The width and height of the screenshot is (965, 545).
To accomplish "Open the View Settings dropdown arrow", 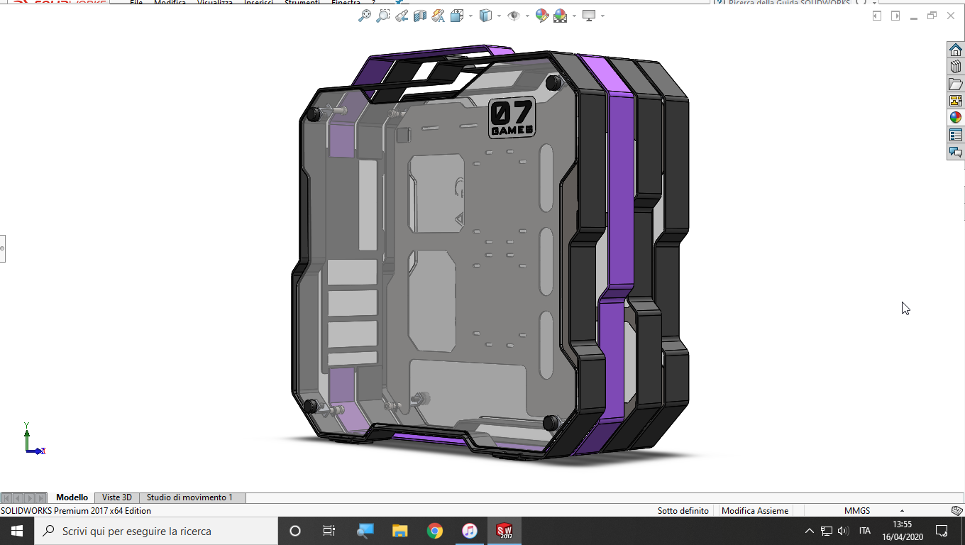I will click(602, 16).
